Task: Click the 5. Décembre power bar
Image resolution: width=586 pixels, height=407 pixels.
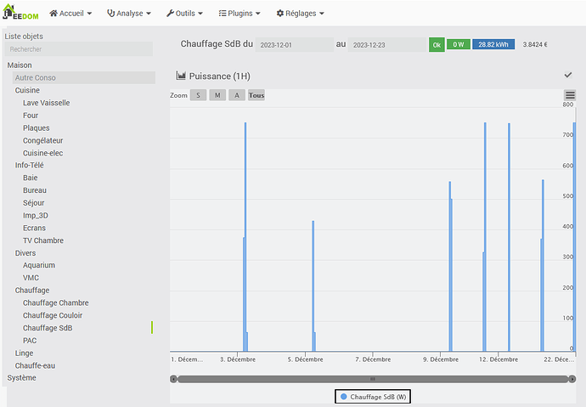Action: click(313, 286)
